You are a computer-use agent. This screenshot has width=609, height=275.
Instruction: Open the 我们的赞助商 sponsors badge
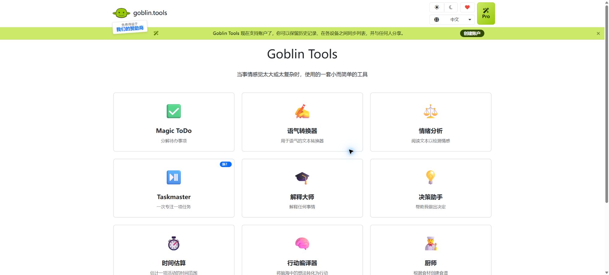coord(130,27)
